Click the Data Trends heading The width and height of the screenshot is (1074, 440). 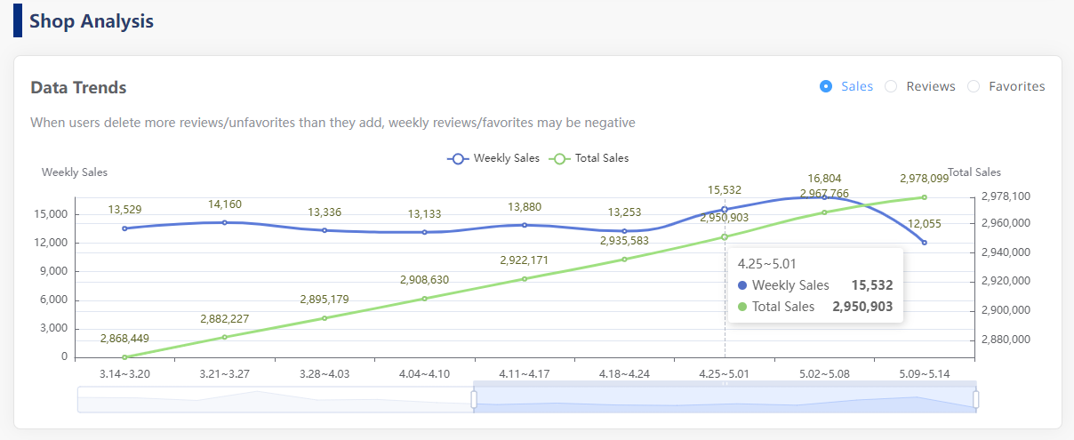click(x=78, y=88)
